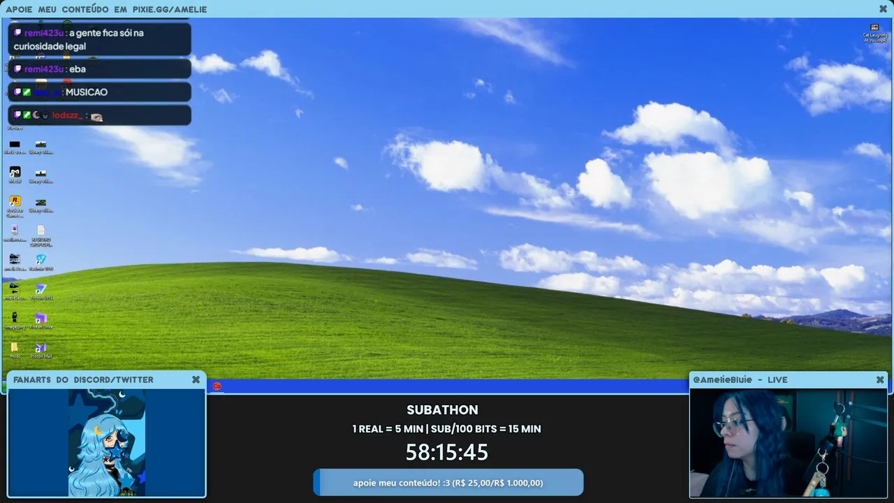Viewport: 894px width, 503px height.
Task: Click the donation goal progress bar
Action: tap(448, 483)
